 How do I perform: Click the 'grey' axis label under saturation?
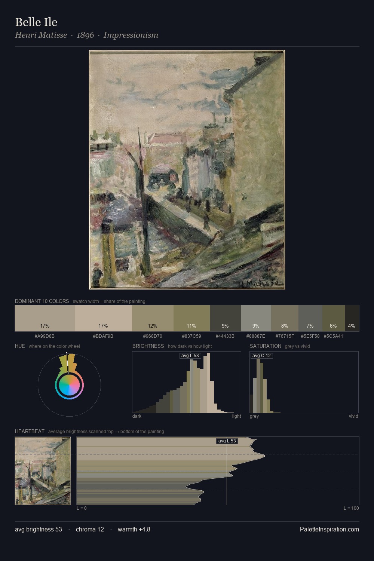tap(254, 416)
